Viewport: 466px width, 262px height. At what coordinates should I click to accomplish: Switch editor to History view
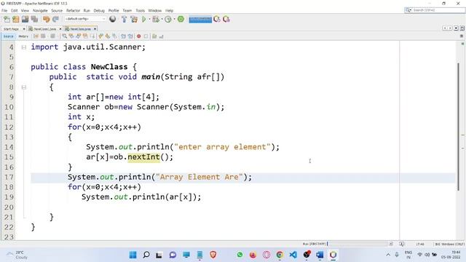(23, 36)
